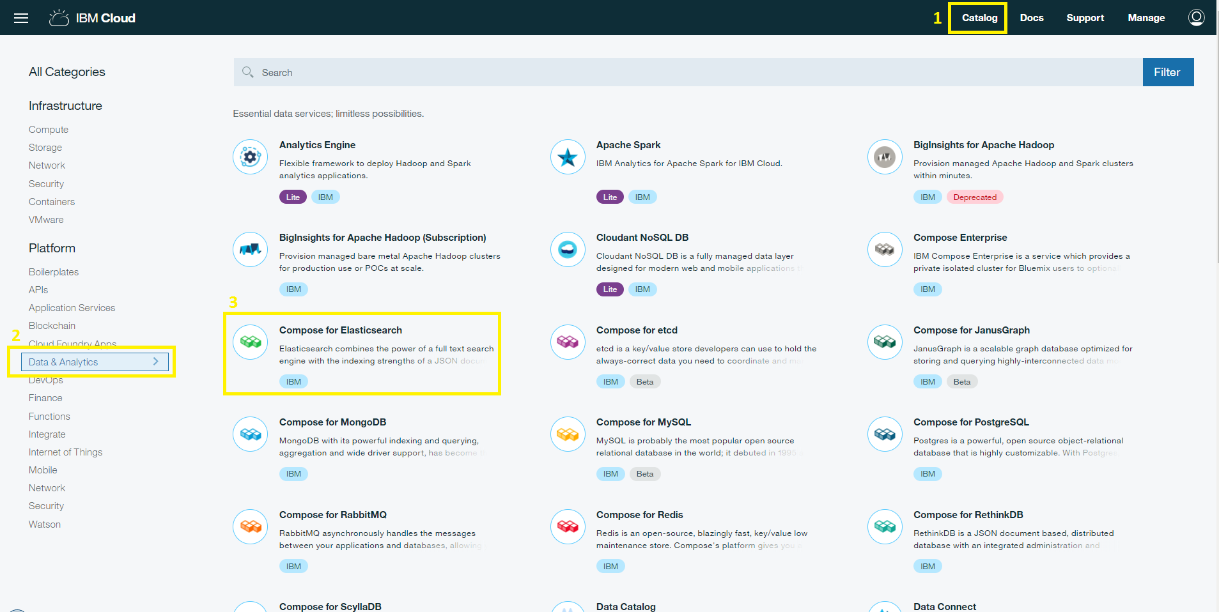1219x612 pixels.
Task: Open the Internet of Things category
Action: point(65,452)
